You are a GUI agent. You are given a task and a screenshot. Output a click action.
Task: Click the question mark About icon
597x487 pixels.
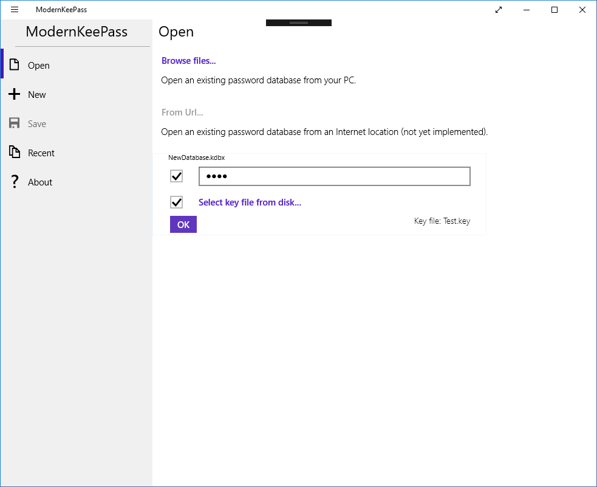click(15, 182)
